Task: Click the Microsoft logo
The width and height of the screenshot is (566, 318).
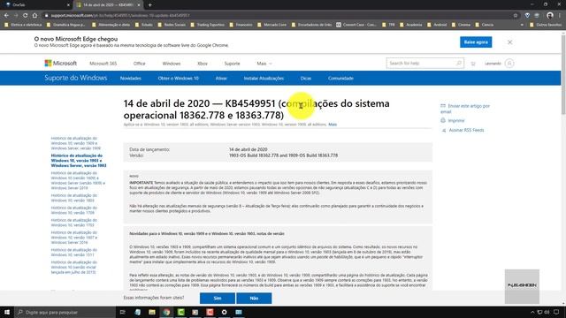Action: (61, 64)
